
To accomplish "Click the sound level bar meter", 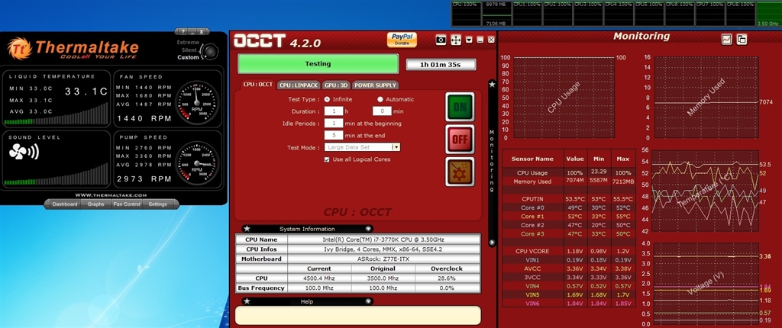I will click(55, 175).
